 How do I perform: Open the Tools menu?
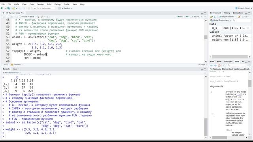coord(75,4)
